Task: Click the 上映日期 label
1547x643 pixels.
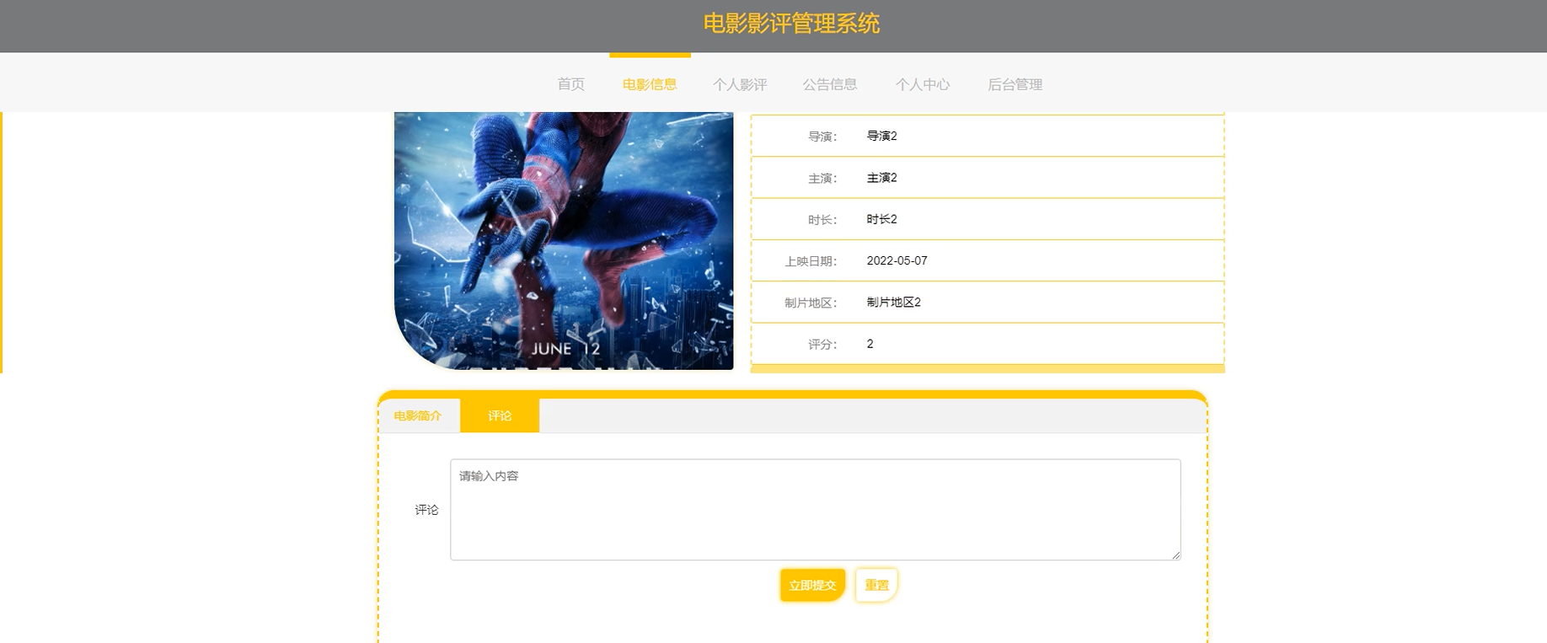Action: (811, 261)
